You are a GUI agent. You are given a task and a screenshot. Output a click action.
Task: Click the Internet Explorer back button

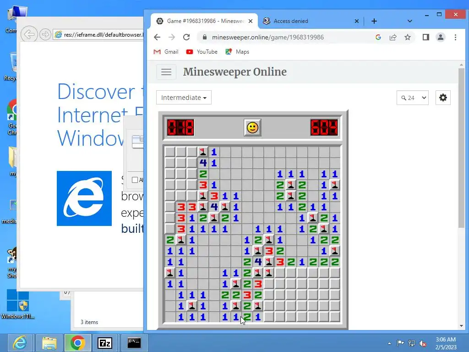click(29, 34)
